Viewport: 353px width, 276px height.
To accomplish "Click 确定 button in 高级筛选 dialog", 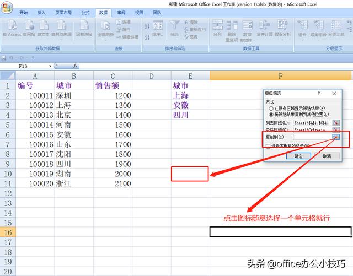I will pos(298,156).
